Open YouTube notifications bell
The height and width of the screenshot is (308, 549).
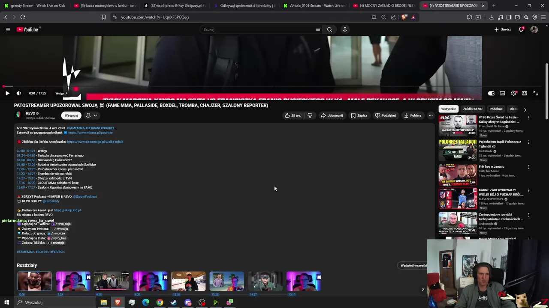tap(521, 30)
